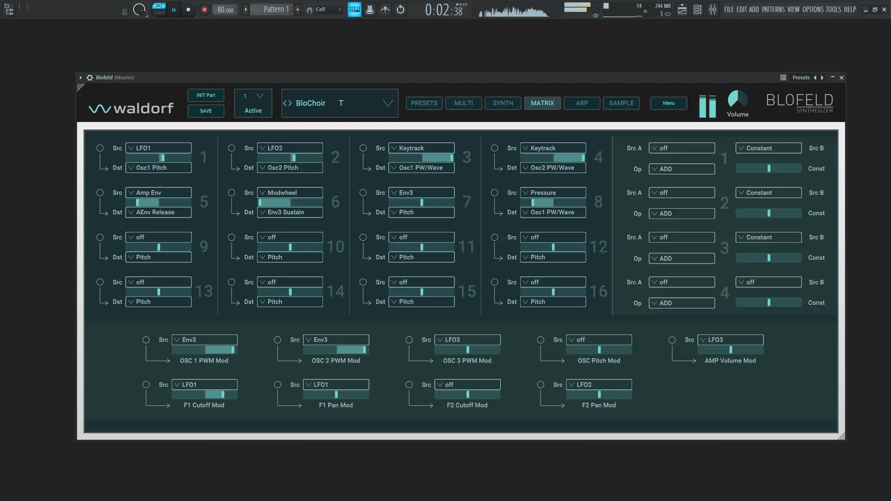891x501 pixels.
Task: Click the plugin settings icon beside Presets
Action: pyautogui.click(x=783, y=77)
